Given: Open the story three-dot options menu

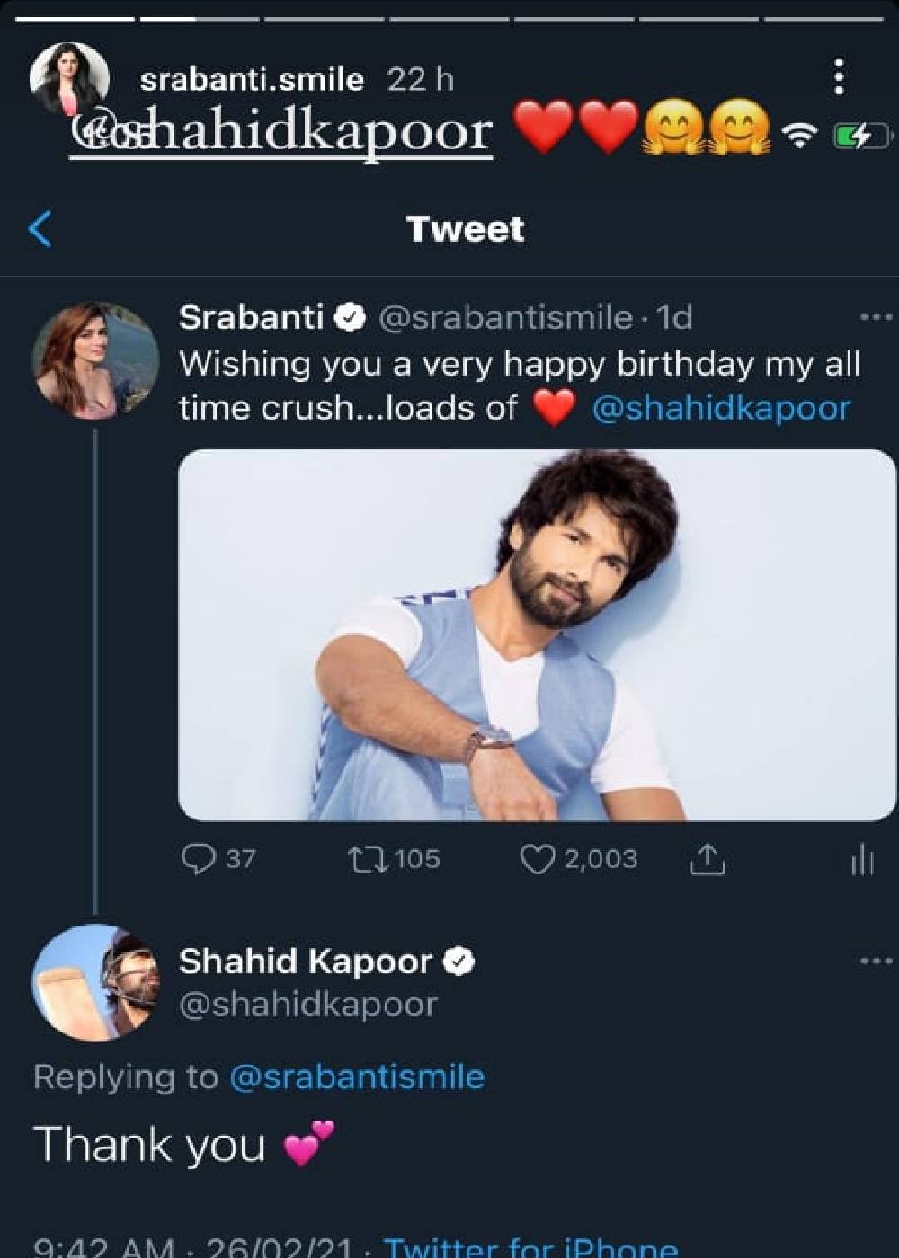Looking at the screenshot, I should [x=839, y=77].
